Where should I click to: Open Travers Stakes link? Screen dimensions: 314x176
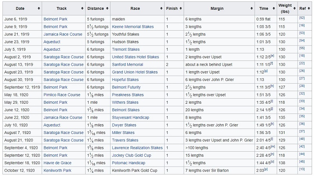click(125, 140)
